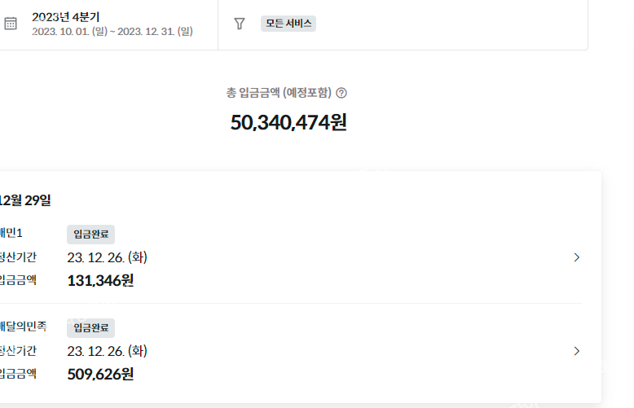Open the calendar date picker icon
Image resolution: width=634 pixels, height=408 pixels.
click(11, 24)
